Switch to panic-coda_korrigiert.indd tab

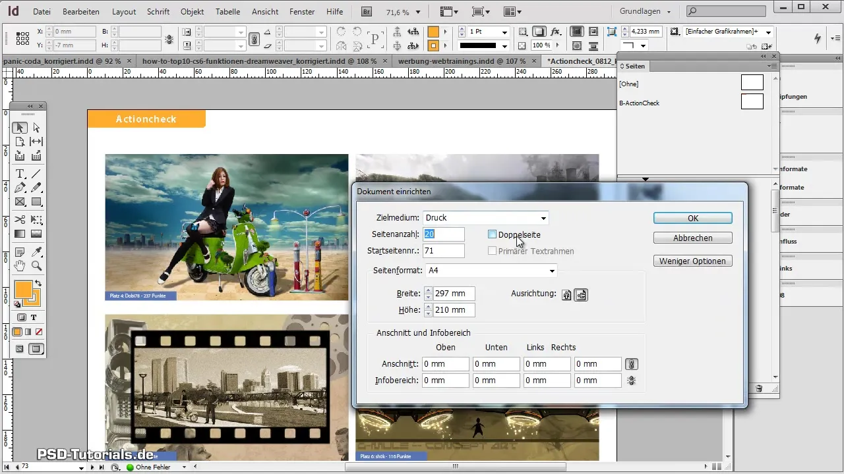point(61,61)
